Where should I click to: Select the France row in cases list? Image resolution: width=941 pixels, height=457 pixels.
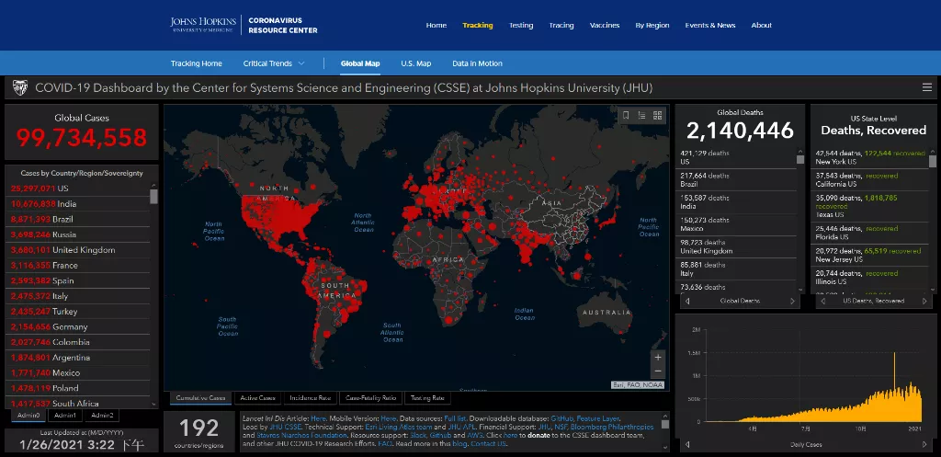(x=77, y=266)
